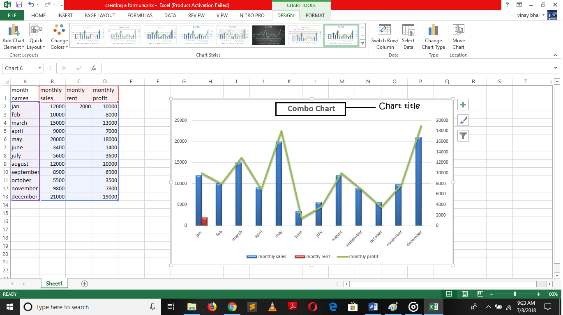This screenshot has height=315, width=563.
Task: Open the FILE backstage menu
Action: [x=12, y=15]
